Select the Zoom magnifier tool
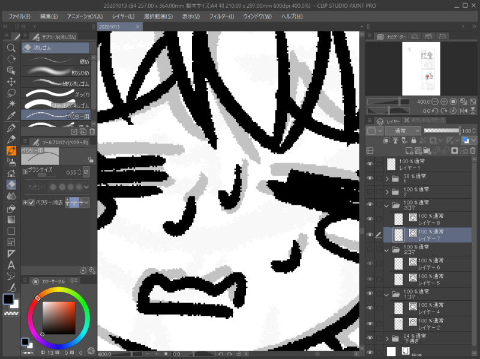Image resolution: width=480 pixels, height=359 pixels. [11, 48]
